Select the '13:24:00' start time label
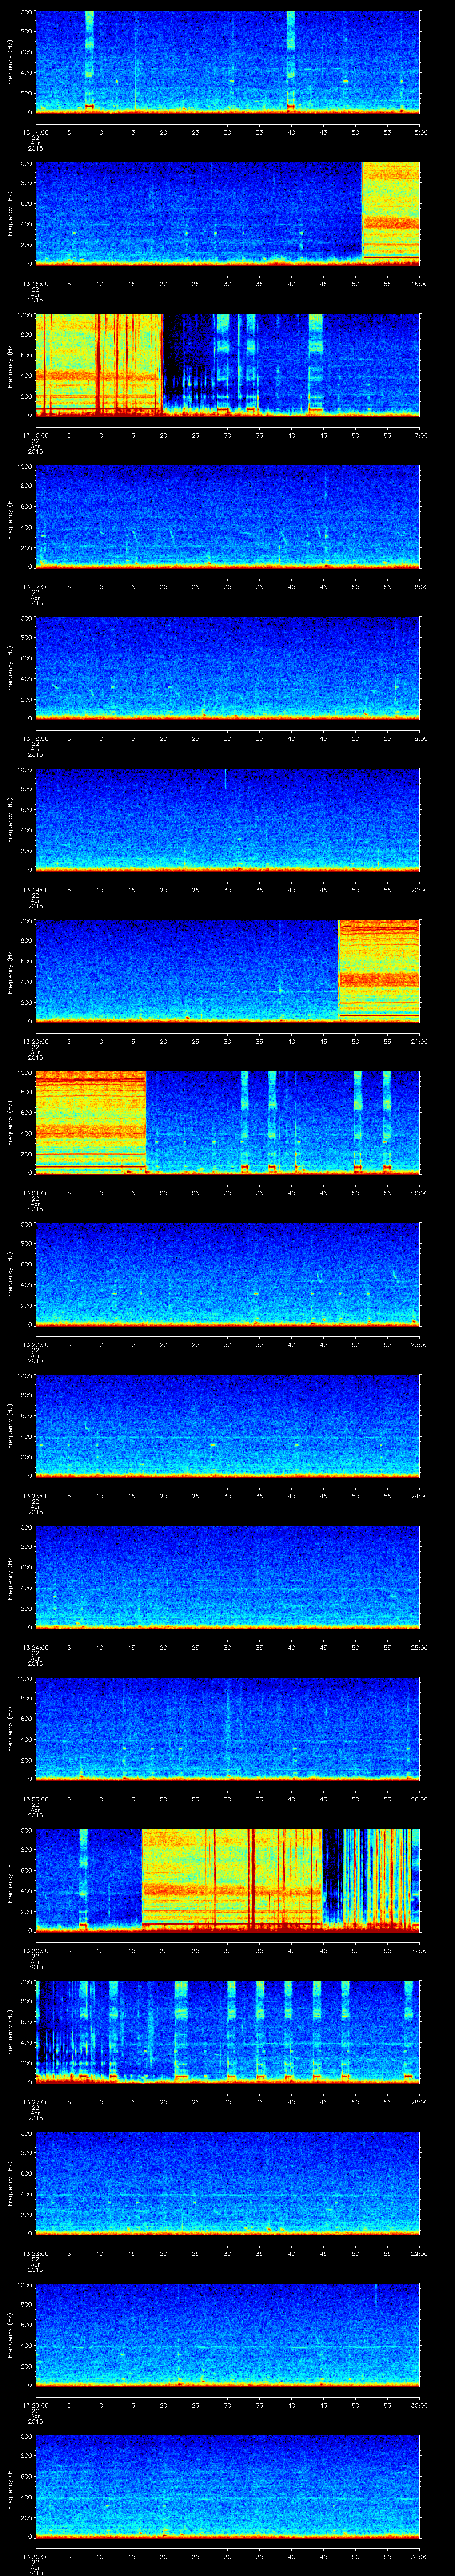Image resolution: width=455 pixels, height=2576 pixels. coord(35,1647)
